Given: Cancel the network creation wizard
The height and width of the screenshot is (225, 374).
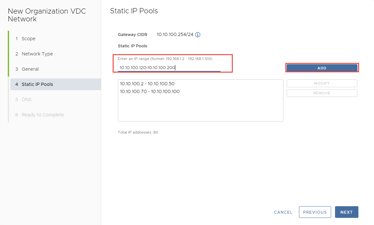Looking at the screenshot, I should 283,212.
